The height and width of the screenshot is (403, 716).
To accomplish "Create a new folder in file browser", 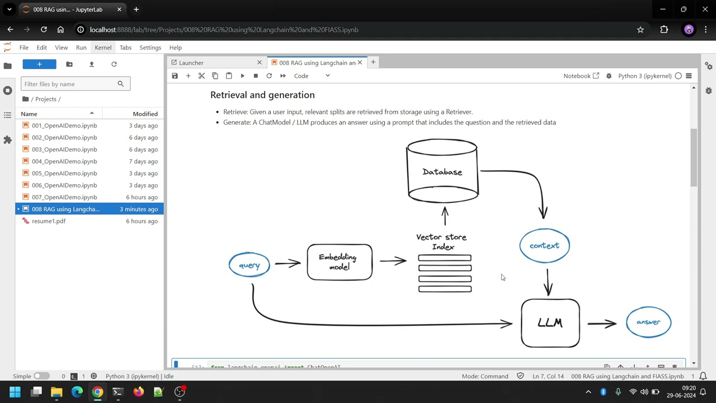I will 69,64.
